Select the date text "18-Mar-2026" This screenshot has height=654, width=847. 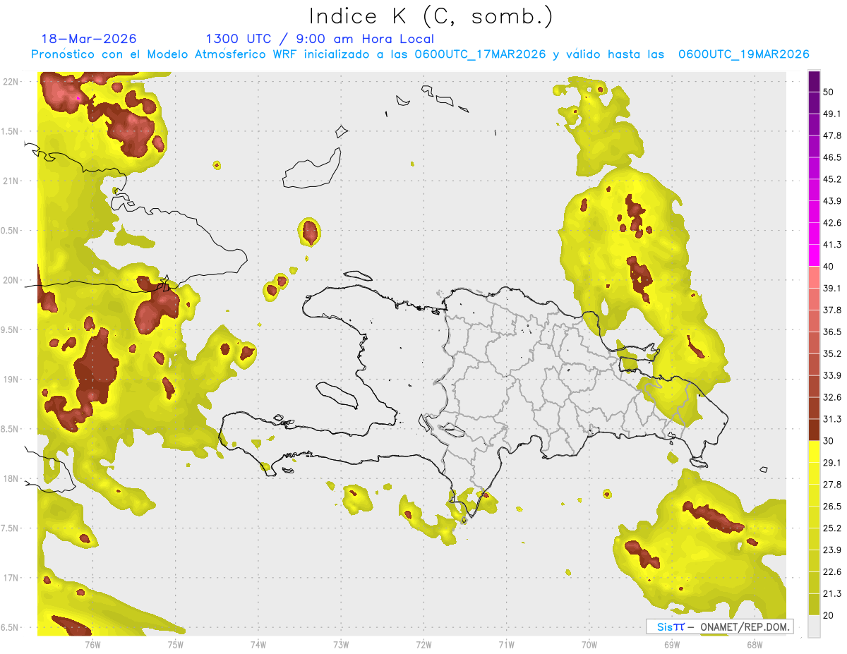click(x=89, y=39)
